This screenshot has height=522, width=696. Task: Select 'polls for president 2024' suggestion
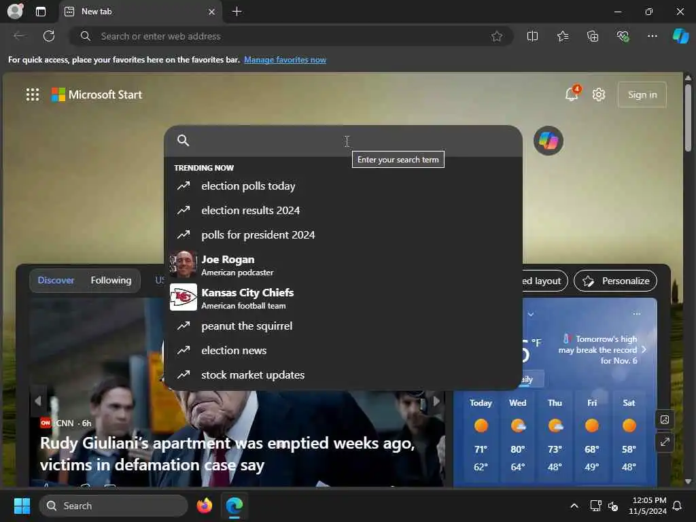tap(343, 234)
